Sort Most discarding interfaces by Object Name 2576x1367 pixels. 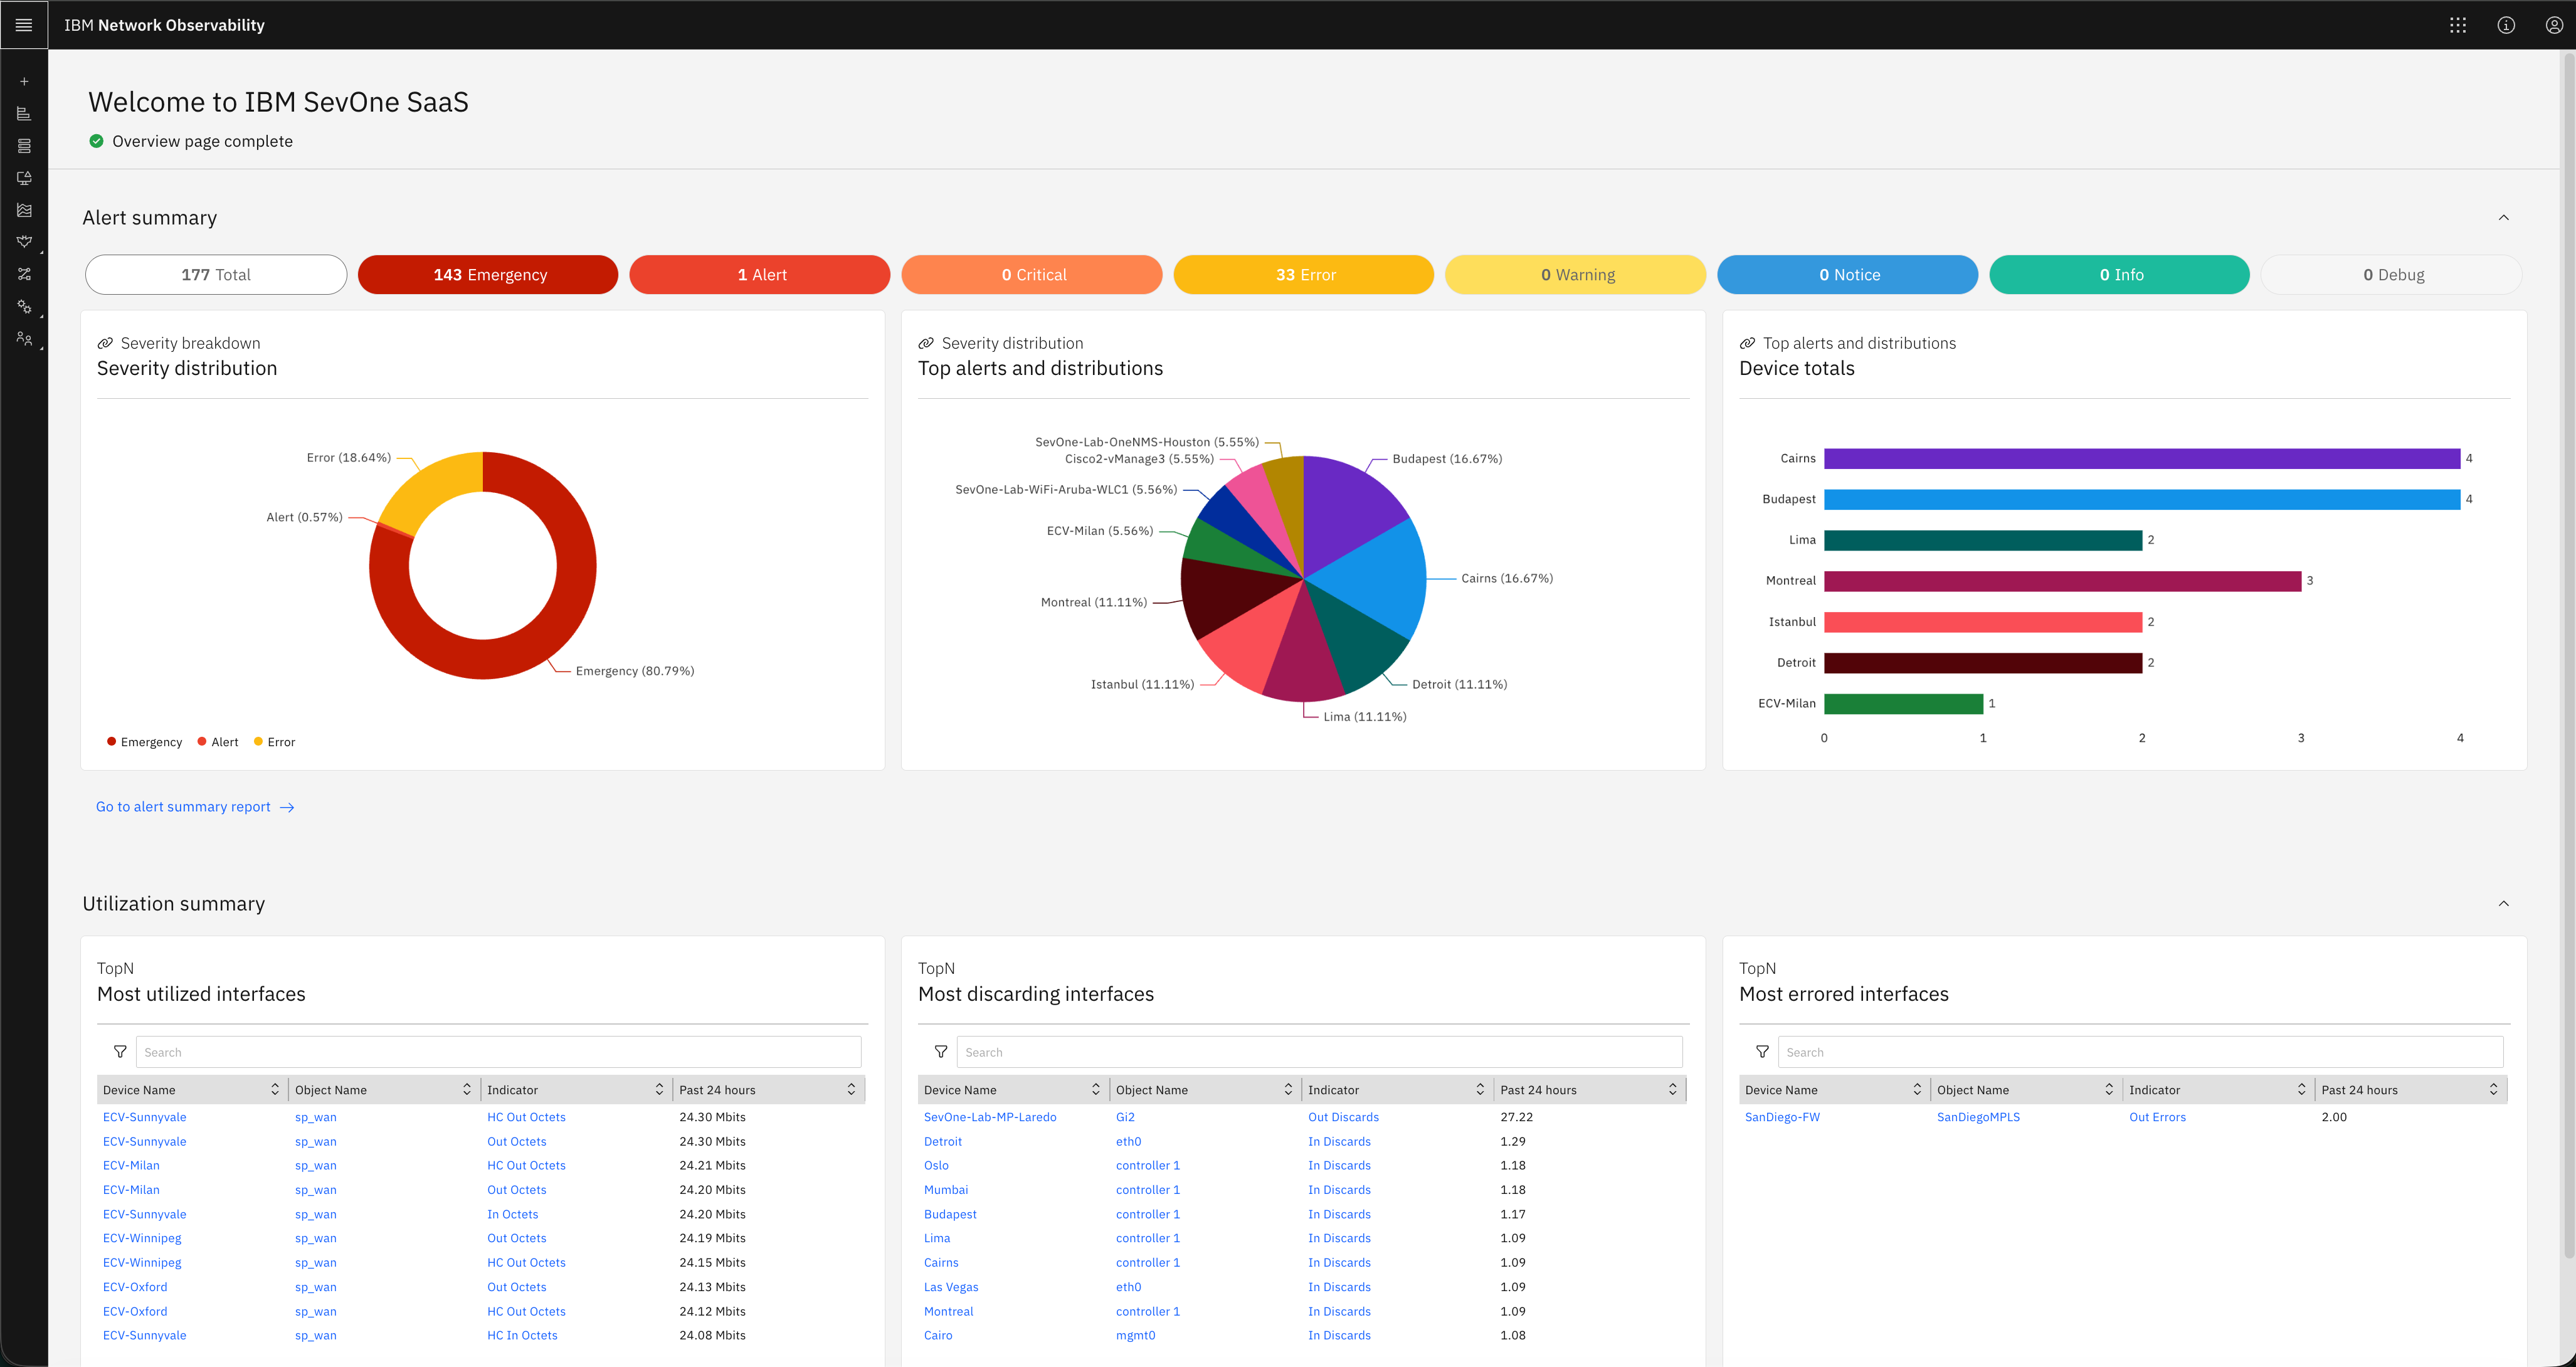pyautogui.click(x=1288, y=1090)
